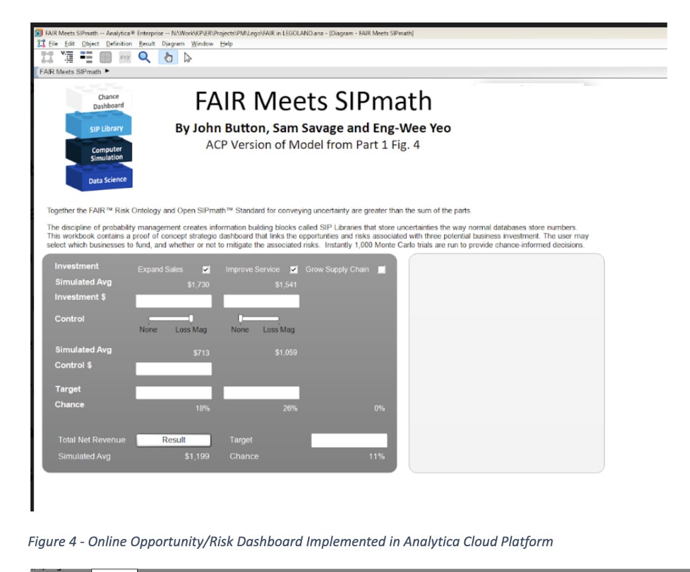Image resolution: width=690 pixels, height=572 pixels.
Task: Click the Expand Sales Target field
Action: click(173, 393)
